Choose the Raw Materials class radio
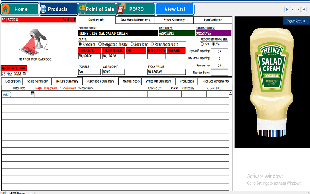The height and width of the screenshot is (194, 310). point(152,44)
